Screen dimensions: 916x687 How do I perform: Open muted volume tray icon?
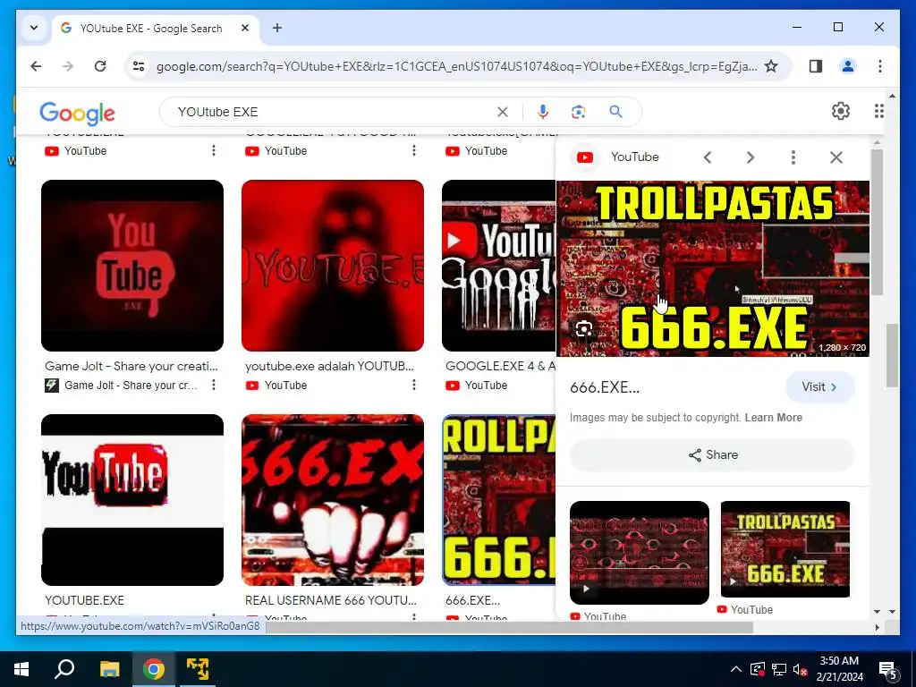point(799,669)
